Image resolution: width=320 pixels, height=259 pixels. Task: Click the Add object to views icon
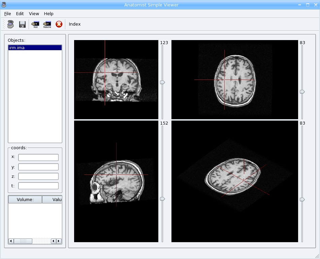[35, 24]
